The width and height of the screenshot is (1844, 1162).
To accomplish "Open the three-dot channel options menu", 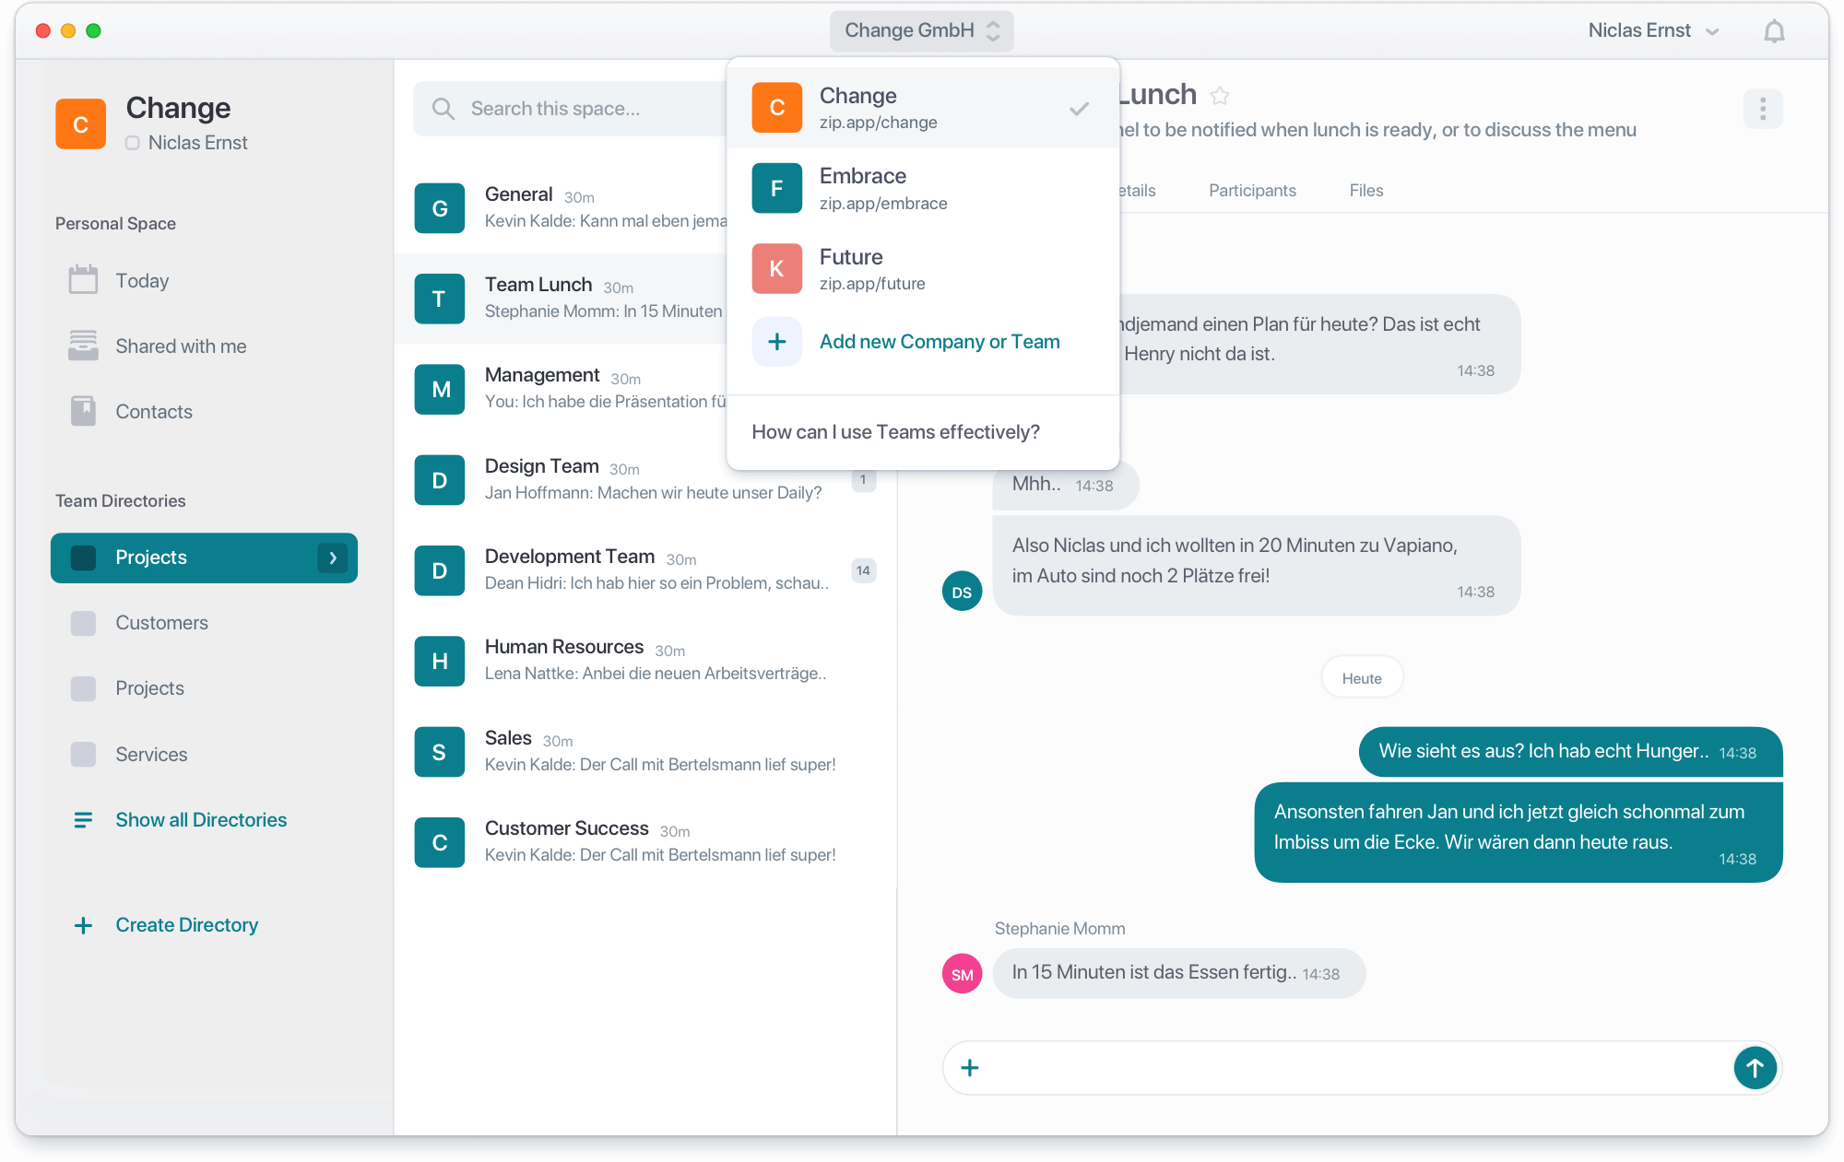I will (1762, 109).
